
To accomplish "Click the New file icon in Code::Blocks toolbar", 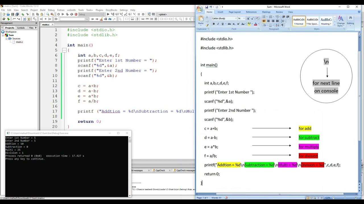I will click(x=4, y=14).
